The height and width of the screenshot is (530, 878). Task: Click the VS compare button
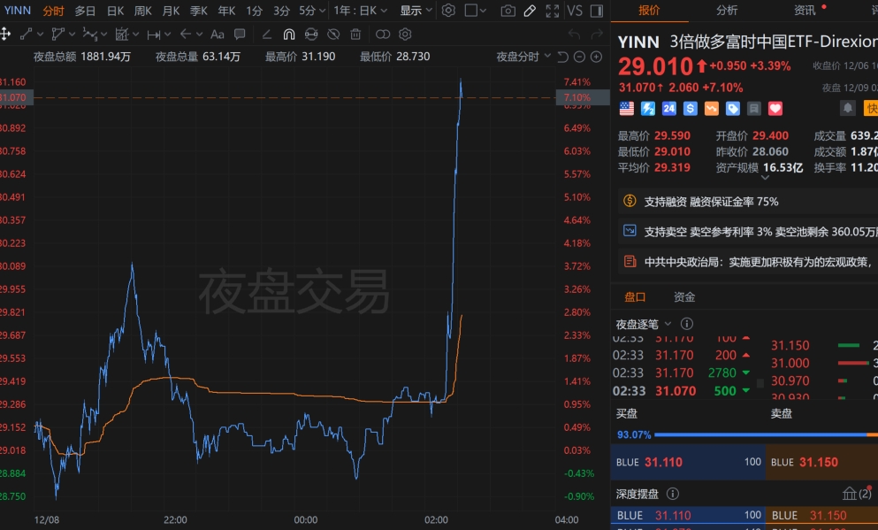pos(575,11)
